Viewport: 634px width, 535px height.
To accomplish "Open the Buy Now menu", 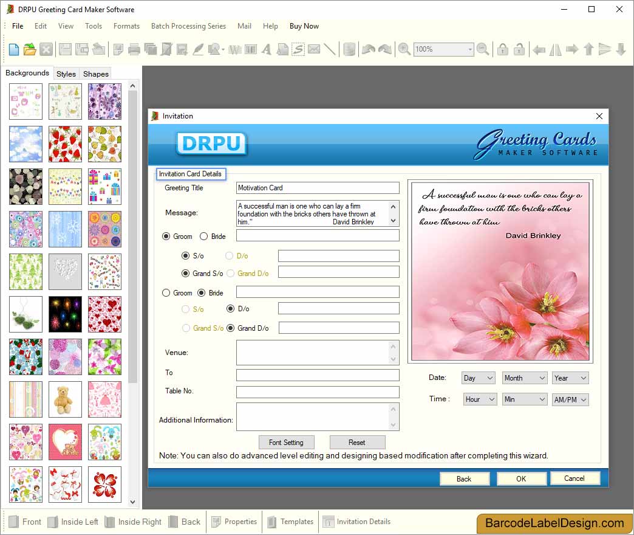I will coord(304,26).
